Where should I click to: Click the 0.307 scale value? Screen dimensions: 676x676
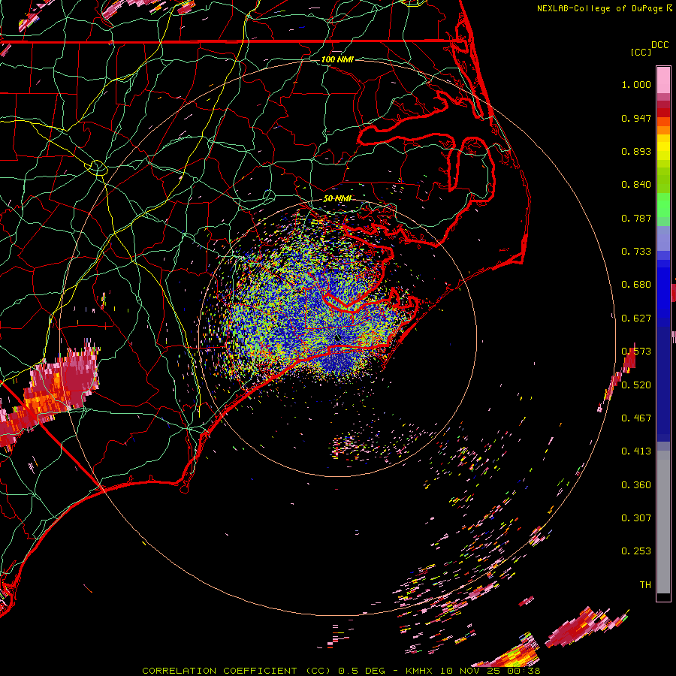[636, 518]
